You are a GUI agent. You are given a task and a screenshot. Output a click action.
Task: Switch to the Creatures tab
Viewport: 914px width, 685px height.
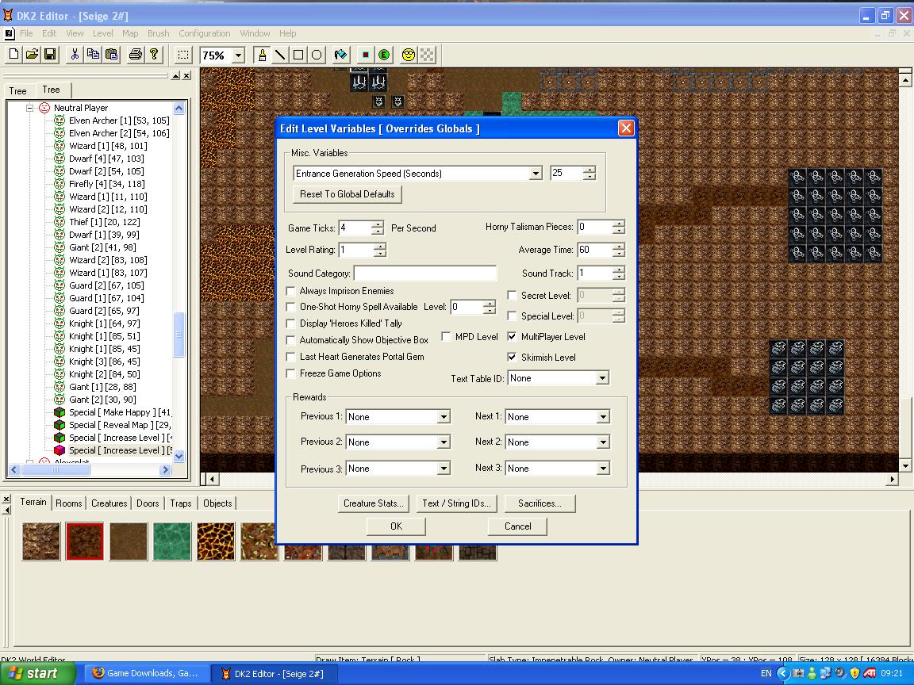pos(109,503)
